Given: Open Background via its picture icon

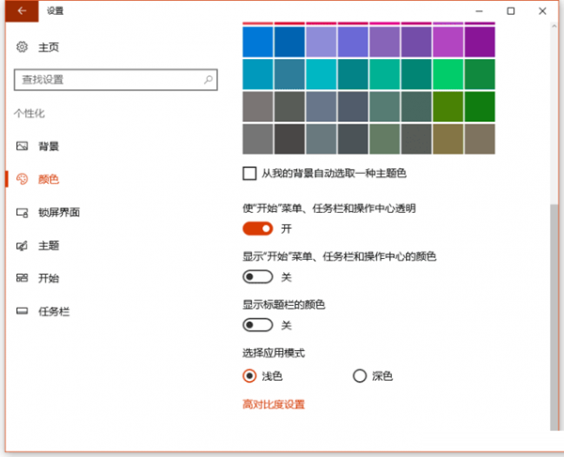Looking at the screenshot, I should point(22,146).
